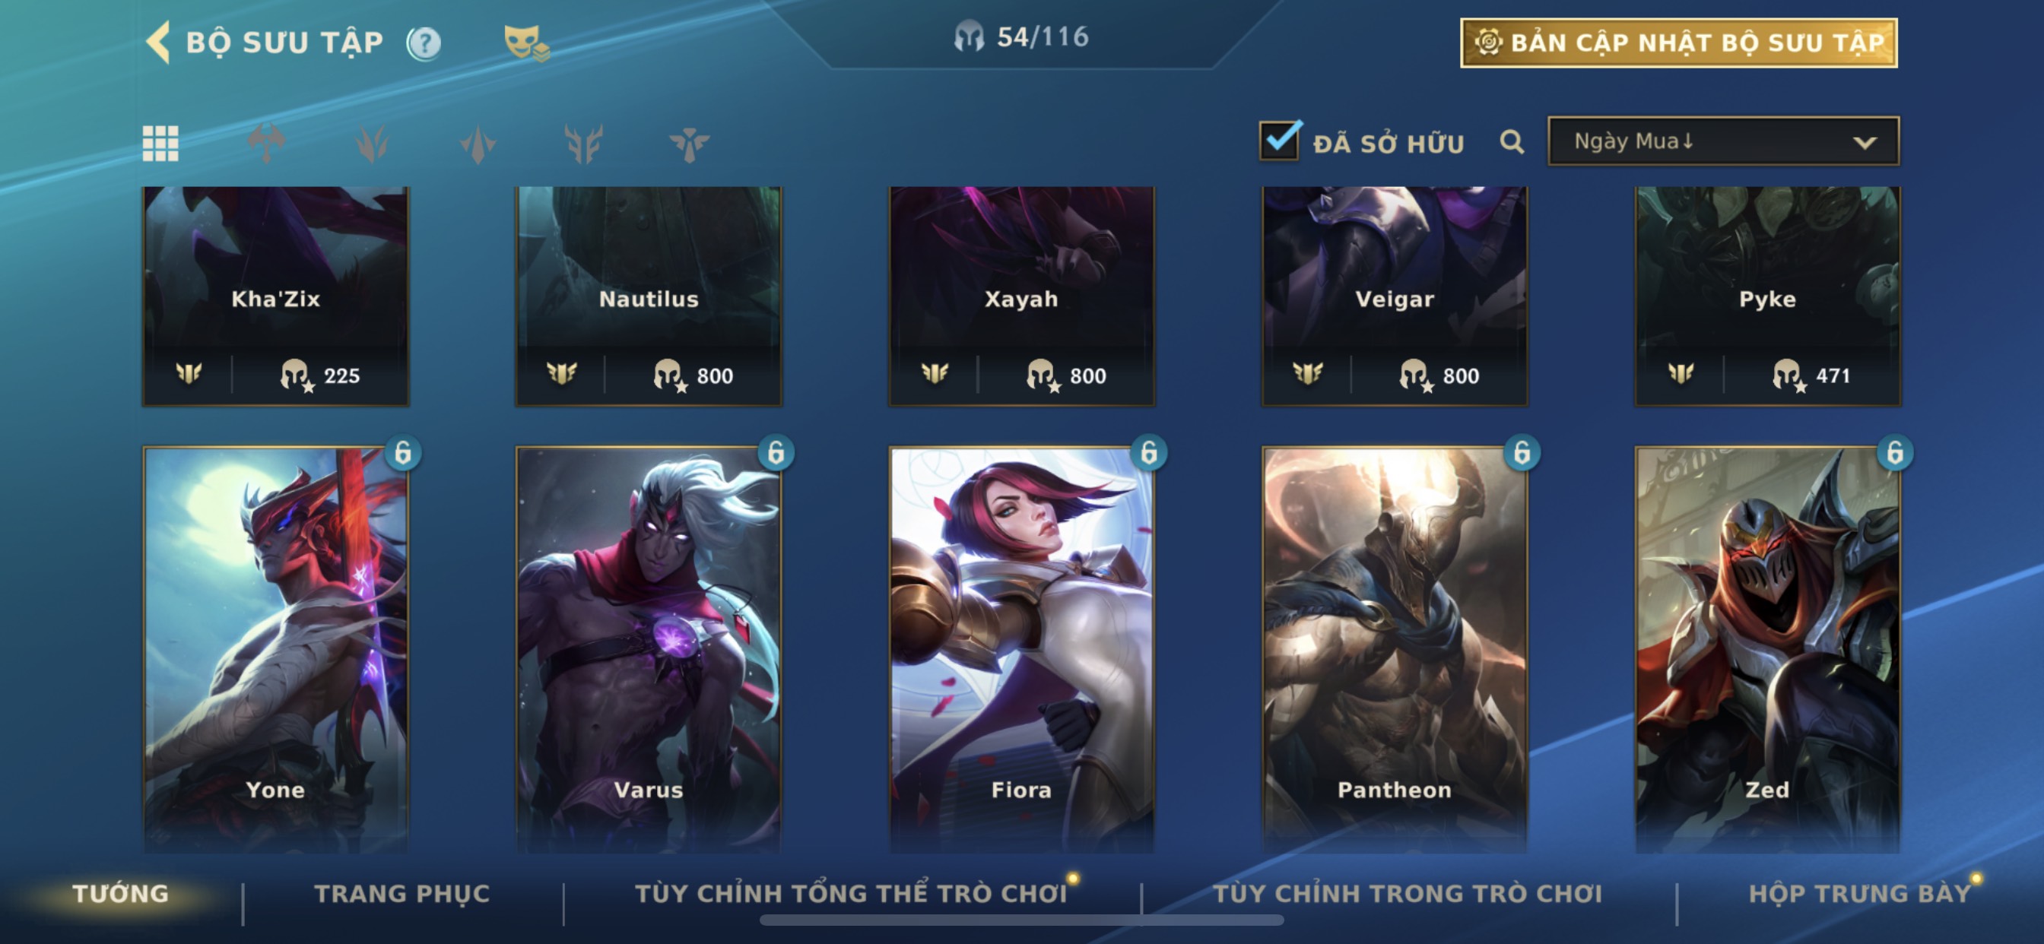Uncheck the Đã Sở Hữu checkbox

(1280, 141)
